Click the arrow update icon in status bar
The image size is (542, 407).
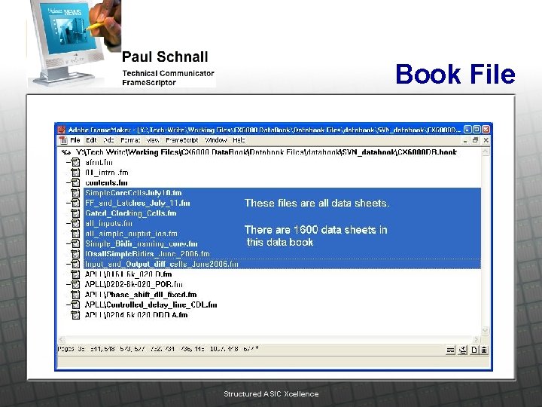462,350
